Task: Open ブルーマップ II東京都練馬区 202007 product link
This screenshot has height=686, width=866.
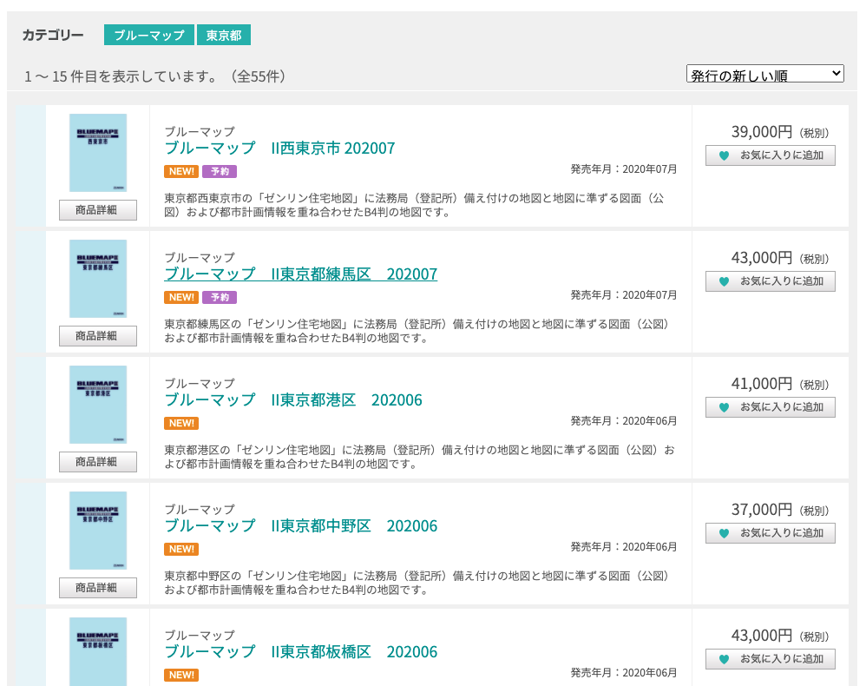Action: [x=301, y=274]
